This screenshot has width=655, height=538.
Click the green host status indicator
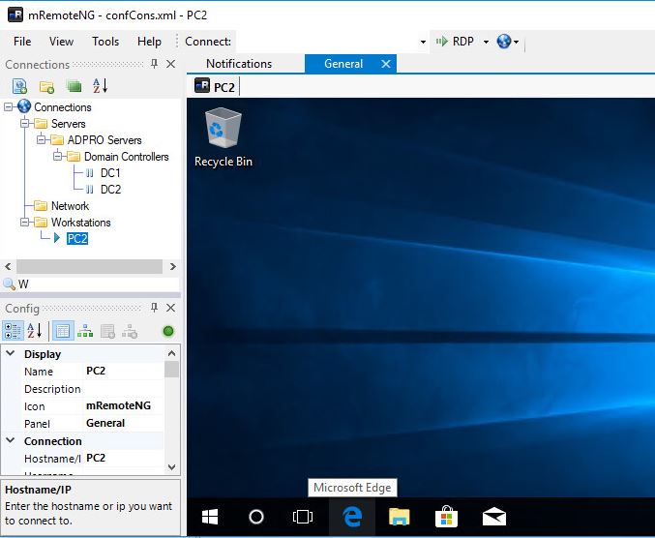coord(168,331)
